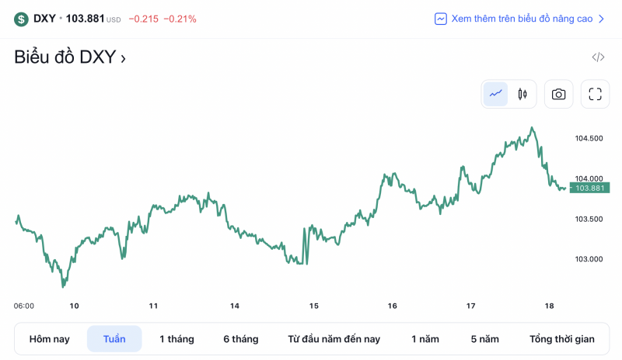This screenshot has height=360, width=622.
Task: Click the embed code icon
Action: [598, 57]
